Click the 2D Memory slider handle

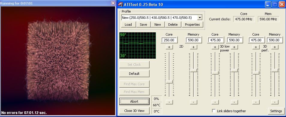point(194,70)
